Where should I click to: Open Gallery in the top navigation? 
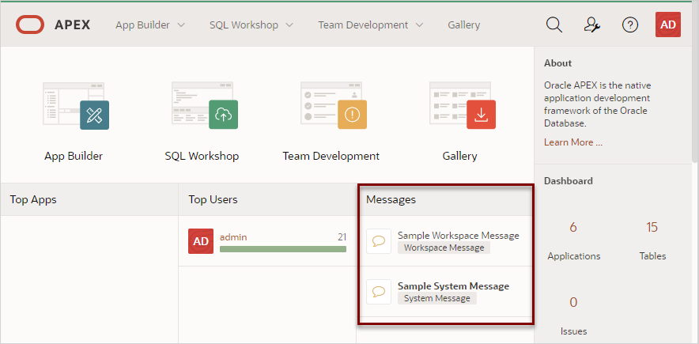click(x=463, y=25)
